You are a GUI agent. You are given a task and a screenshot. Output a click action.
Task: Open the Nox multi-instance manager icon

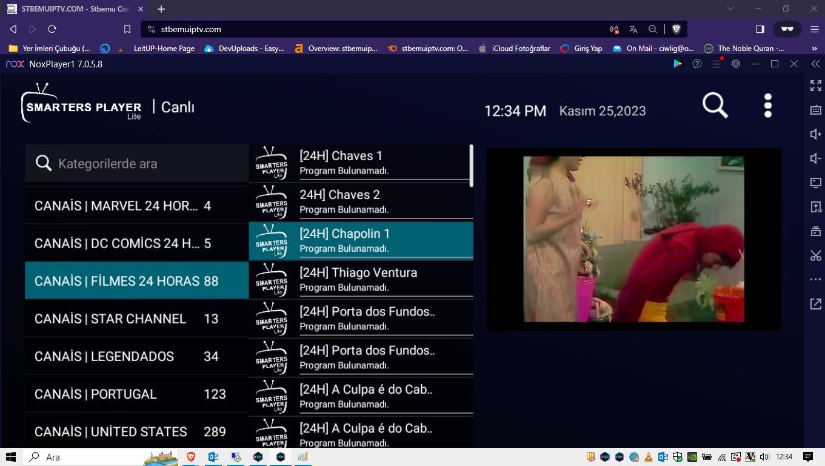click(816, 231)
